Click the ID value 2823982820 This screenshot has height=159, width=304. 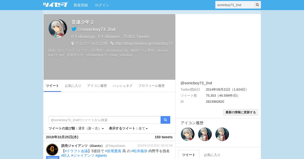coord(215,101)
